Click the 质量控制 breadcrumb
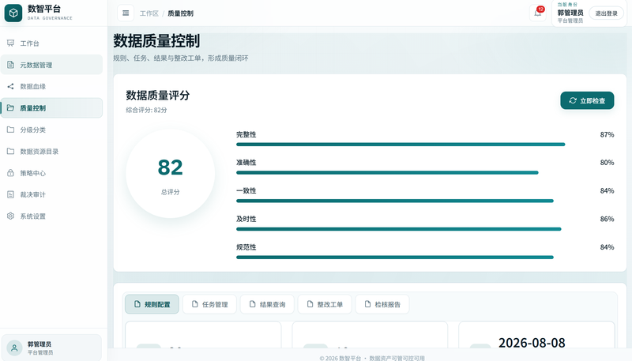Viewport: 632px width, 361px height. [181, 13]
